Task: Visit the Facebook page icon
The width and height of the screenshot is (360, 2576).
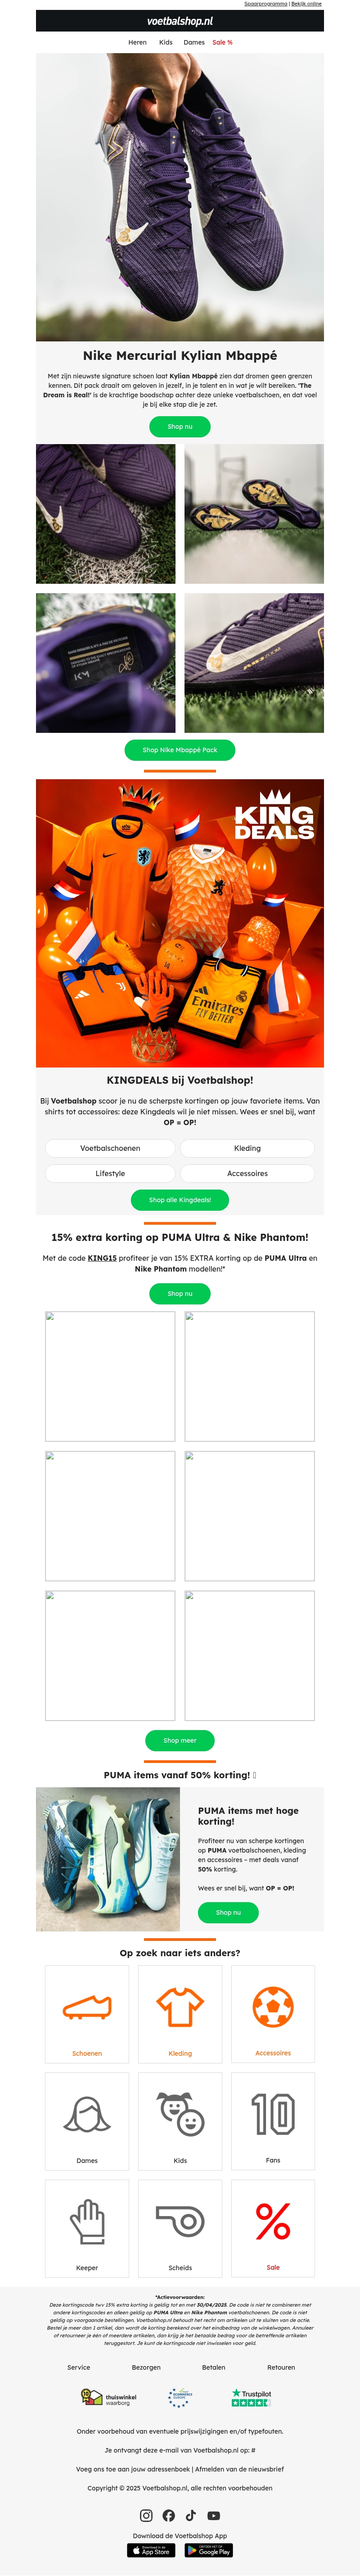Action: point(168,2516)
